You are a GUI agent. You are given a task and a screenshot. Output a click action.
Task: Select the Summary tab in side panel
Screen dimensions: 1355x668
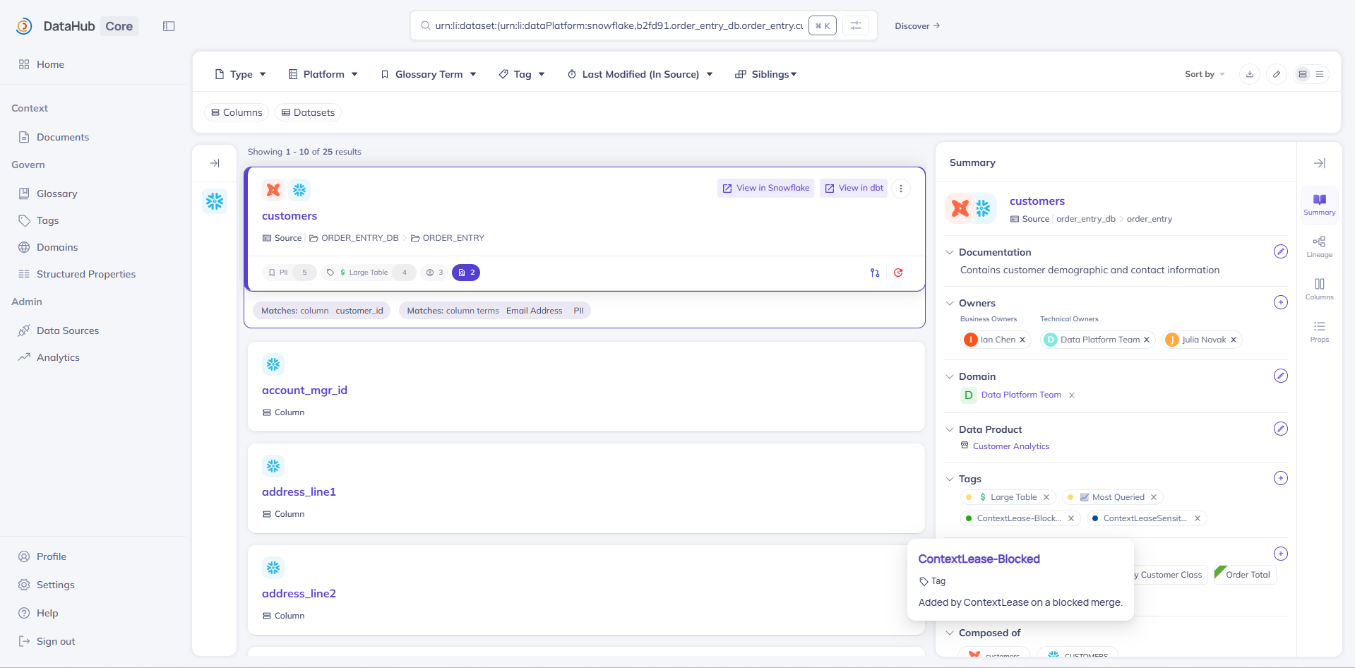[1319, 205]
